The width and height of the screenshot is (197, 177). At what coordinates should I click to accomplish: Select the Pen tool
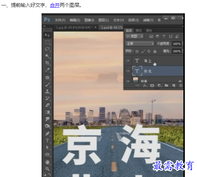47,134
